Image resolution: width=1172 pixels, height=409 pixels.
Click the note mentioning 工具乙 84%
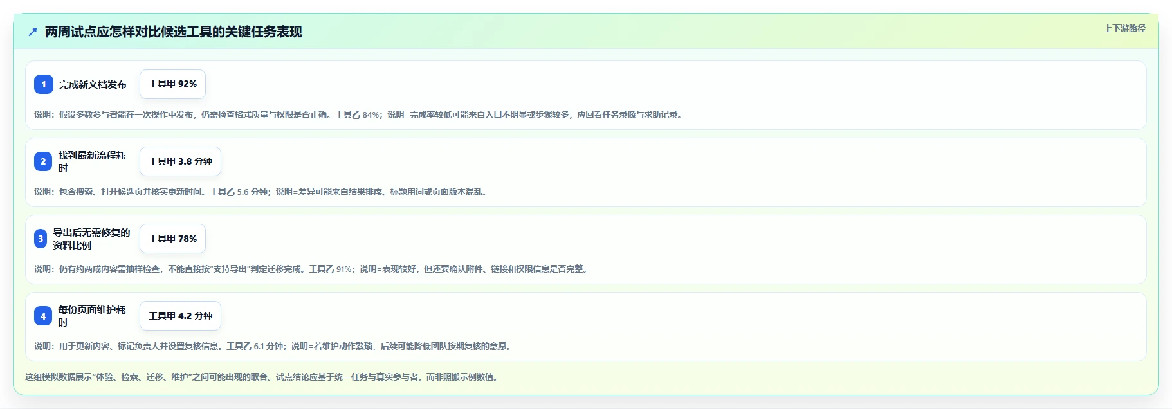(x=360, y=114)
